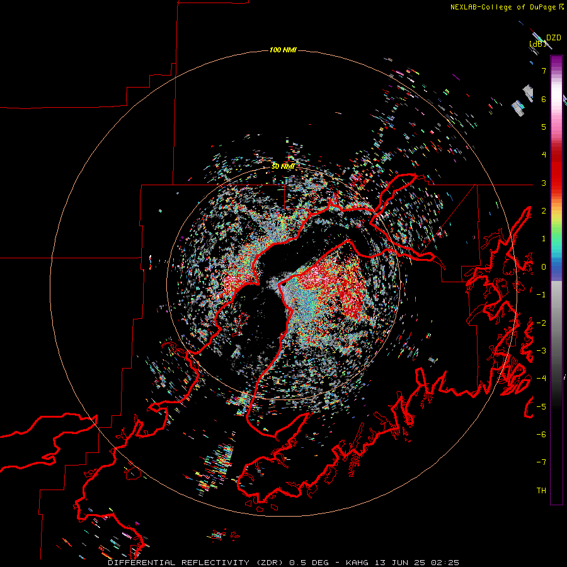The image size is (567, 567).
Task: Click the ZDR color scale bar
Action: coord(556,280)
